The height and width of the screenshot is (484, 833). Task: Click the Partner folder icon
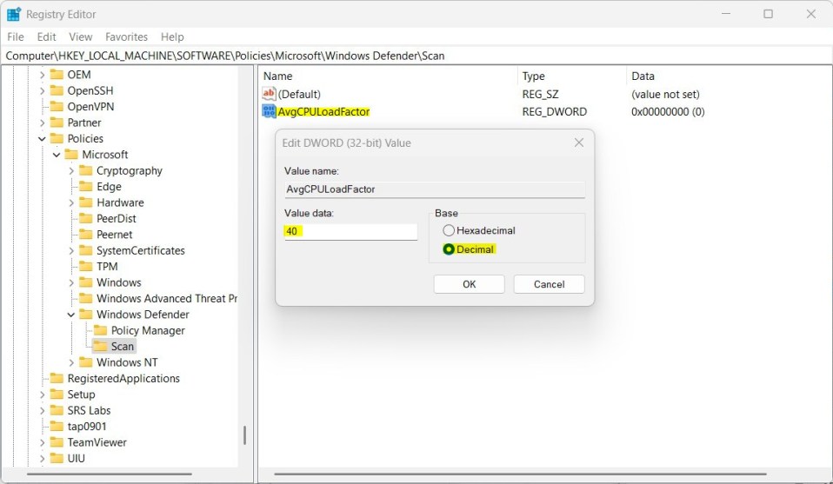[x=57, y=122]
